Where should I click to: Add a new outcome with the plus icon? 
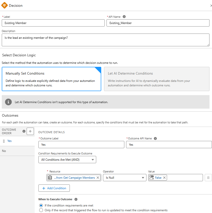tap(30, 131)
